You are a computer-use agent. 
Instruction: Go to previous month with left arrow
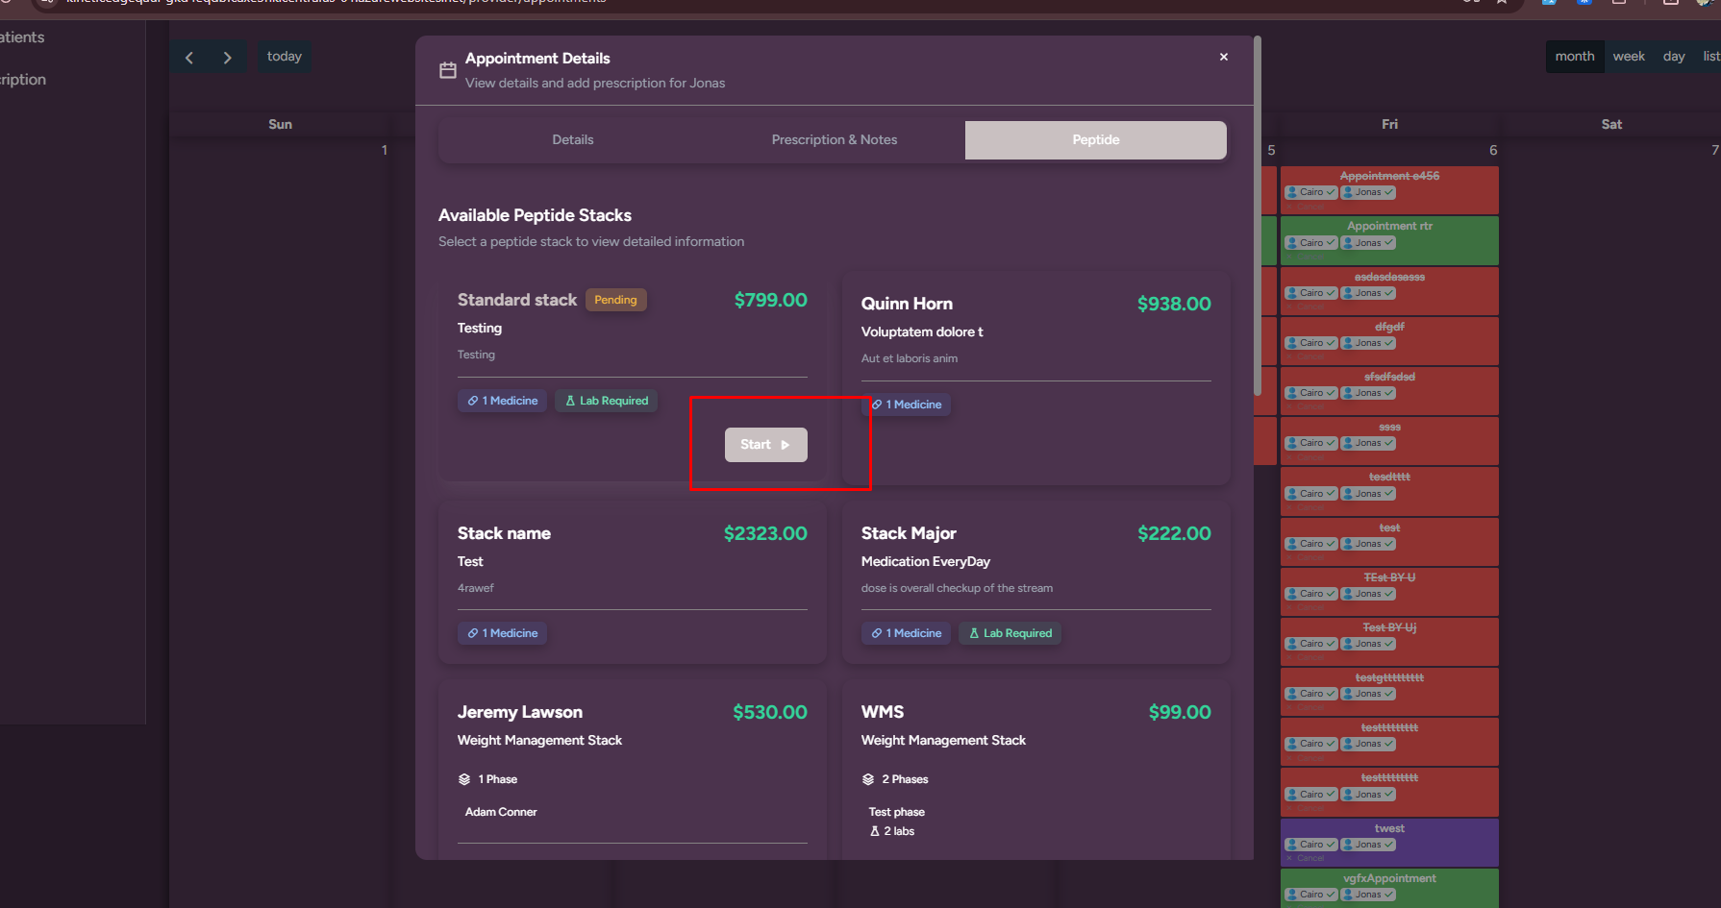tap(189, 58)
